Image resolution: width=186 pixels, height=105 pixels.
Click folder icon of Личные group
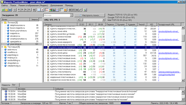click(x=5, y=23)
